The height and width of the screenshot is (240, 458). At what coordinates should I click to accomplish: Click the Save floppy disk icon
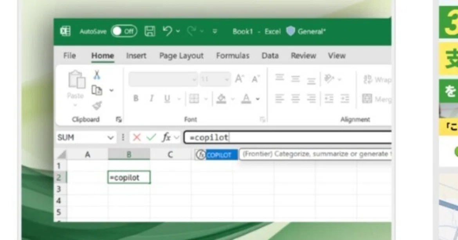[x=150, y=31]
